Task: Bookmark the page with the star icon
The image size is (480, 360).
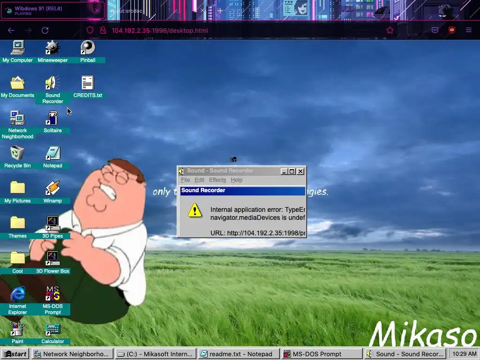Action: pos(390,30)
